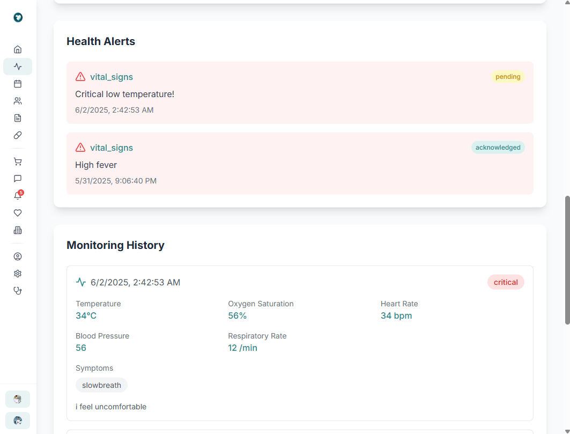
Task: Open the pill medications icon
Action: [18, 135]
